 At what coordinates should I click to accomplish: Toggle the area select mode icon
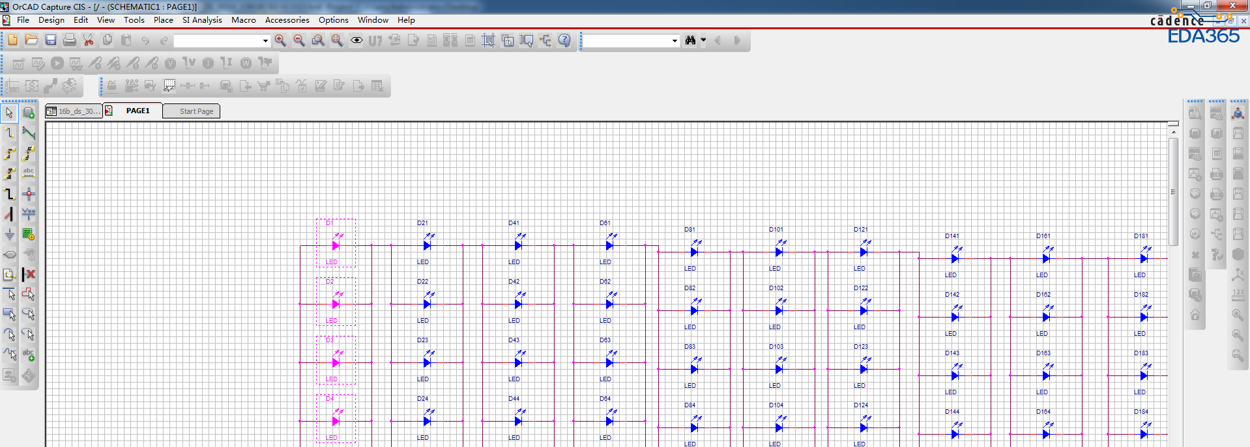(x=508, y=40)
